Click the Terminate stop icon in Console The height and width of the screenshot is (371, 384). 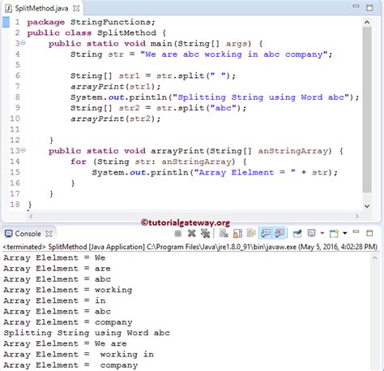pyautogui.click(x=178, y=233)
